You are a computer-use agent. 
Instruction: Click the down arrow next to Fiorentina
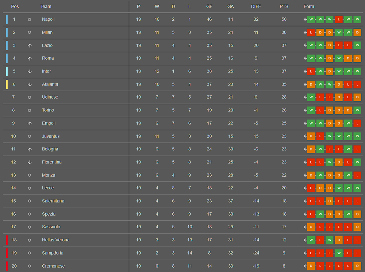point(30,162)
